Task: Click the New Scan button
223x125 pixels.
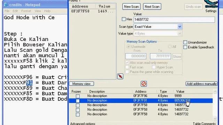Action: click(131, 7)
